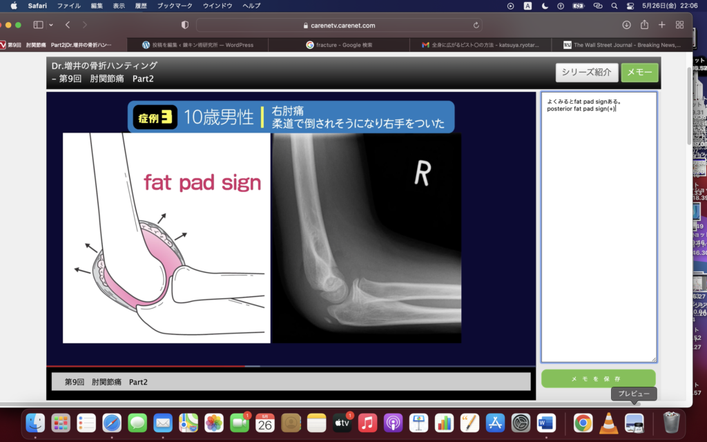Open a new tab with plus icon

click(661, 25)
